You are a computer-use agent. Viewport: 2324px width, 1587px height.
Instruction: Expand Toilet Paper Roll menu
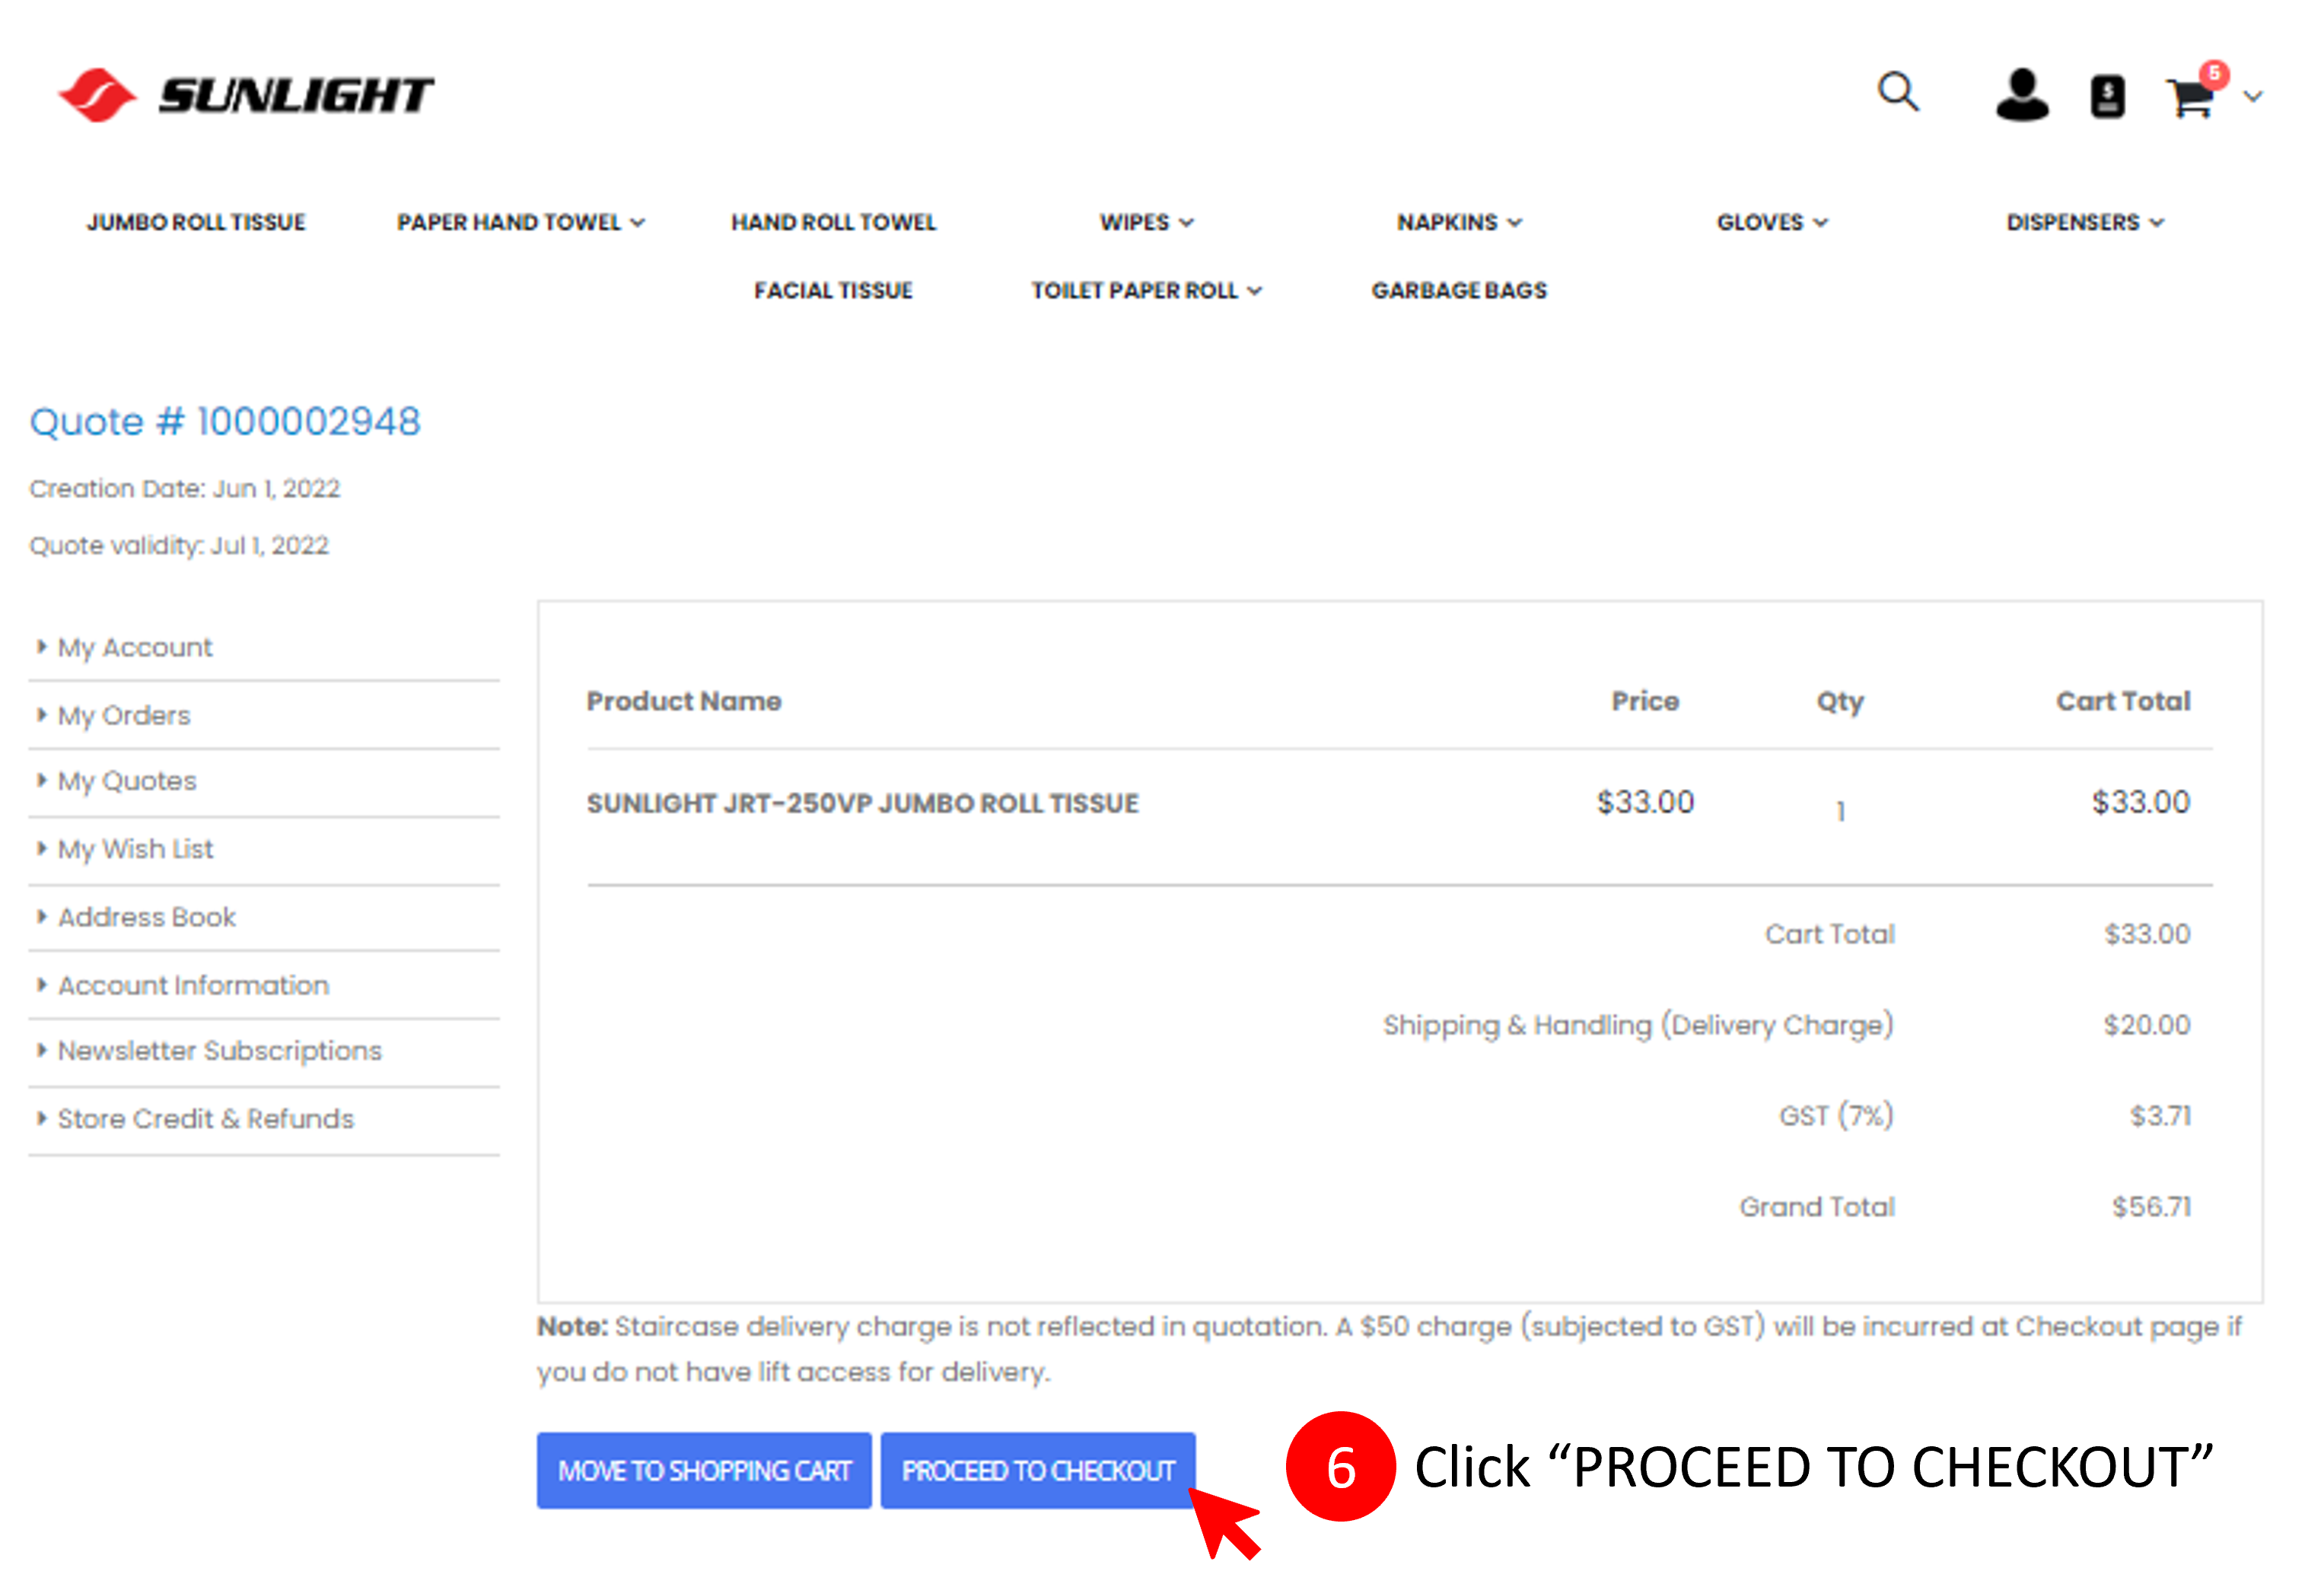coord(1147,290)
